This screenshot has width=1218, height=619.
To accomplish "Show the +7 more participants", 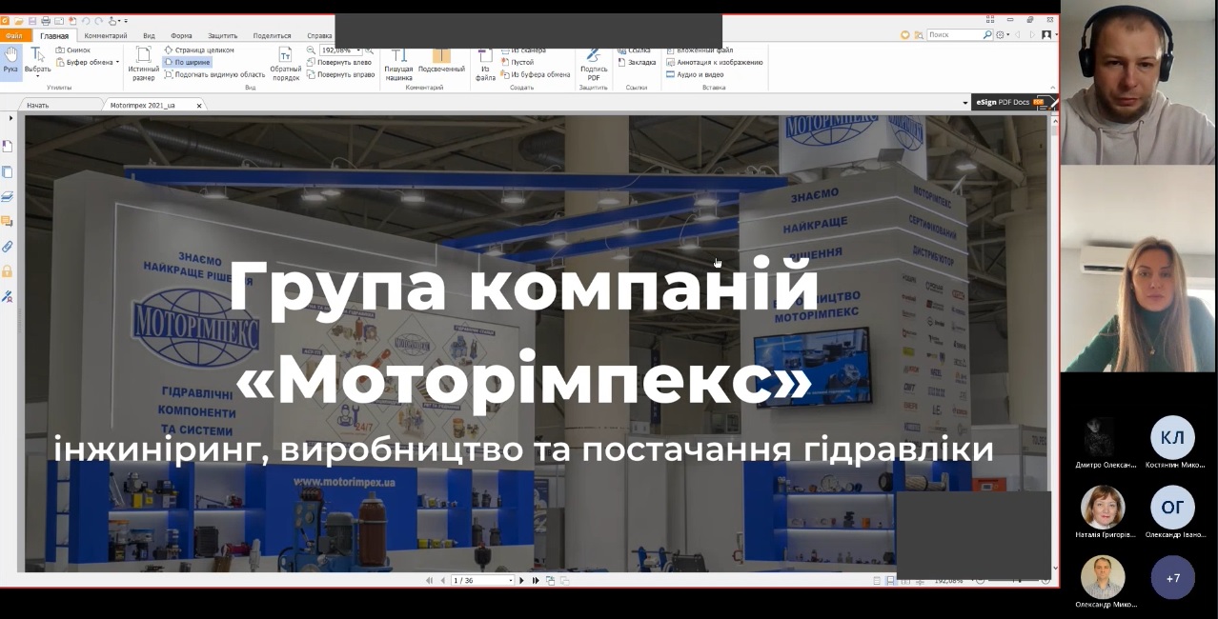I will 1172,578.
